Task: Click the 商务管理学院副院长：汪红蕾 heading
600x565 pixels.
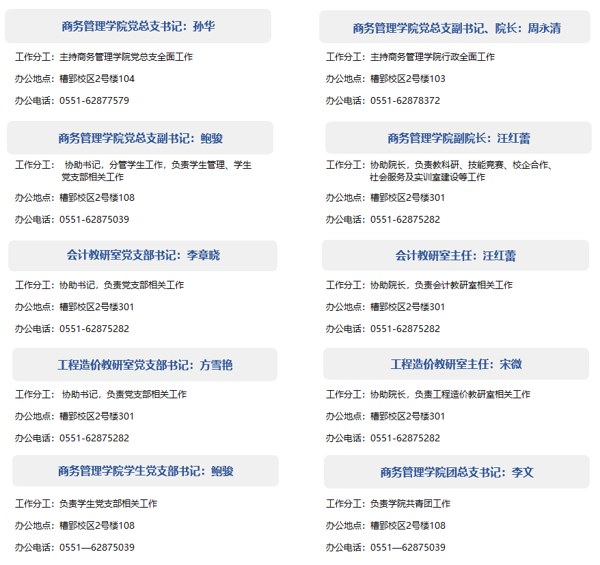Action: coord(459,139)
